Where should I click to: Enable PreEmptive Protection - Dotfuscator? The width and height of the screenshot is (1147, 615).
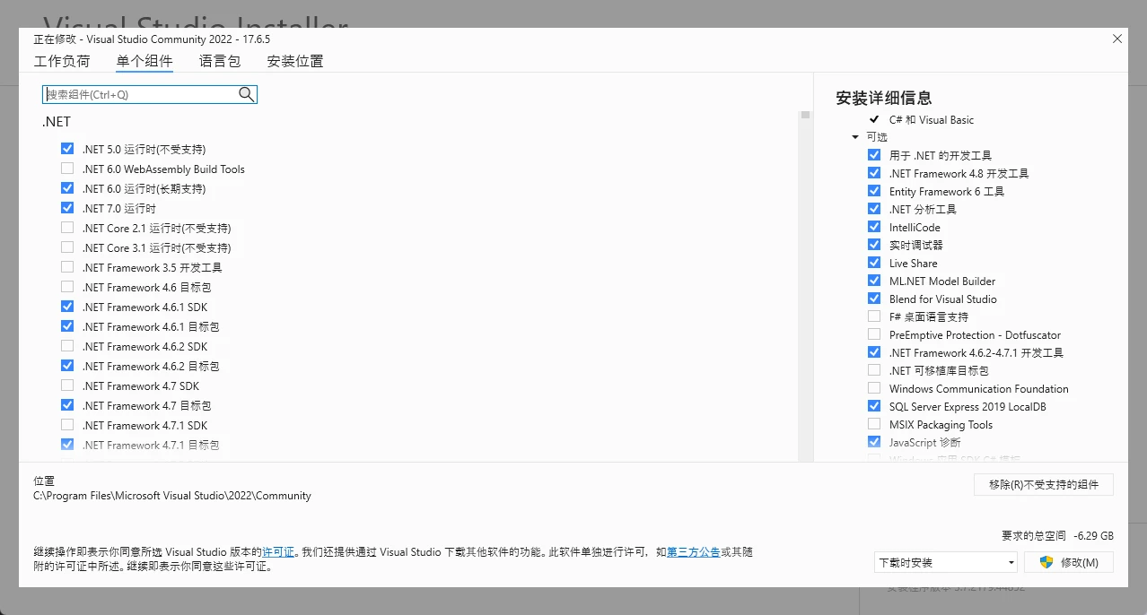click(x=874, y=334)
